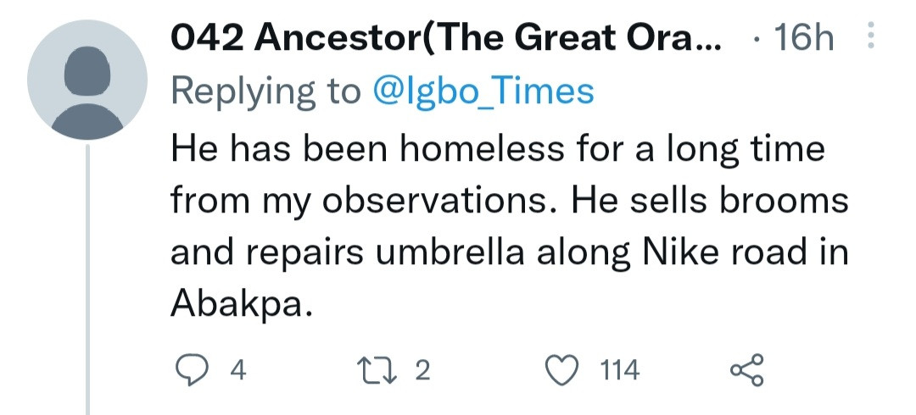Tap the share icon

point(747,370)
